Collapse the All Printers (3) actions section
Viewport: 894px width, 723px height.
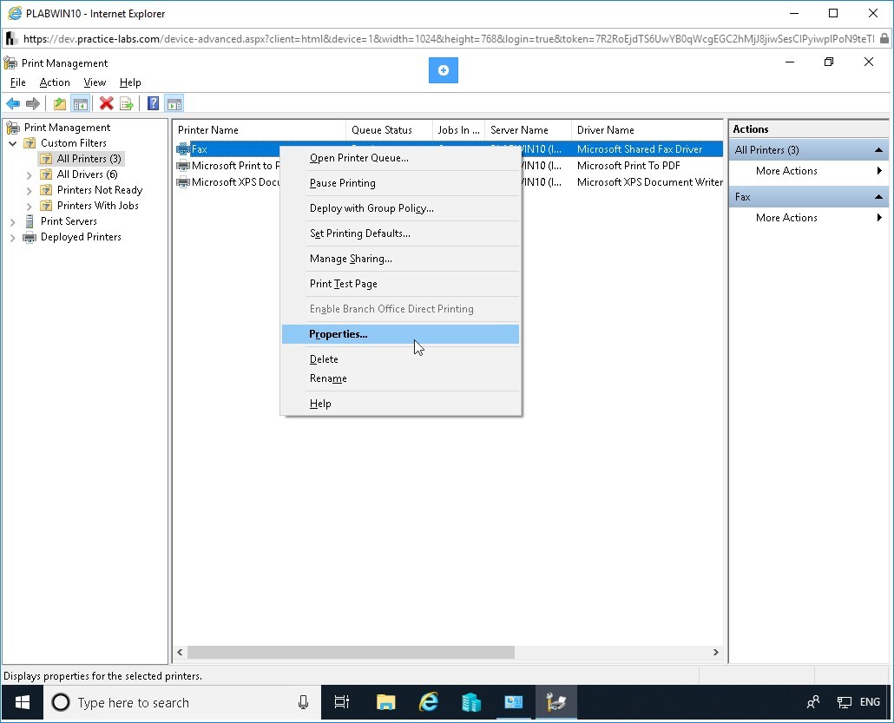[x=878, y=150]
